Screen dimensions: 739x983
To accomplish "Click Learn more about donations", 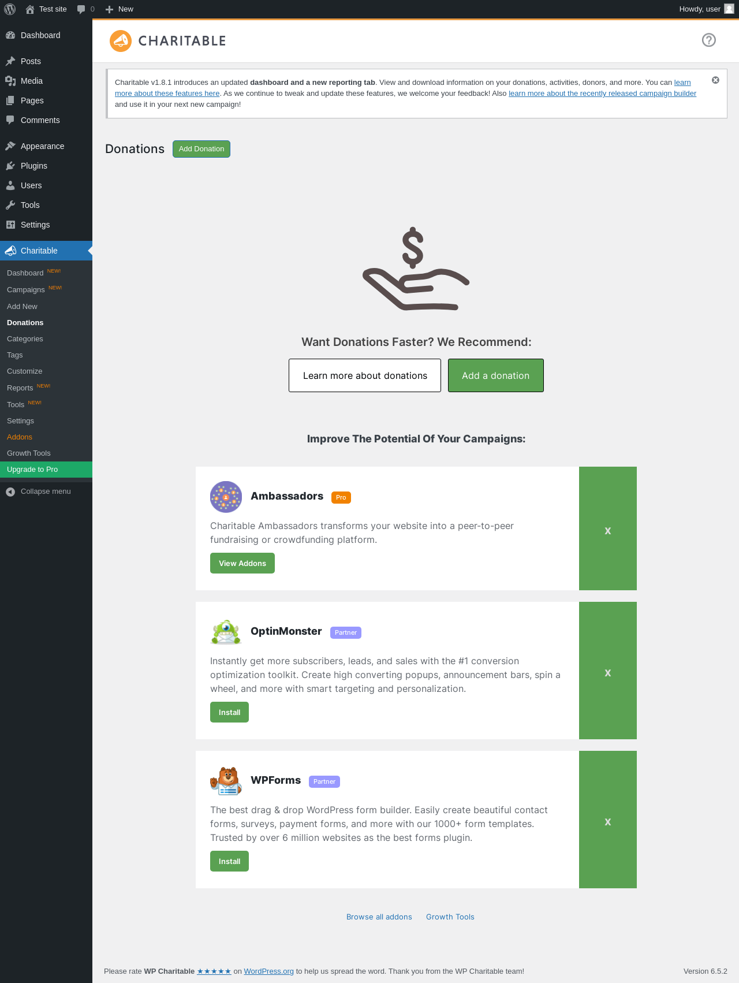I will click(x=365, y=375).
